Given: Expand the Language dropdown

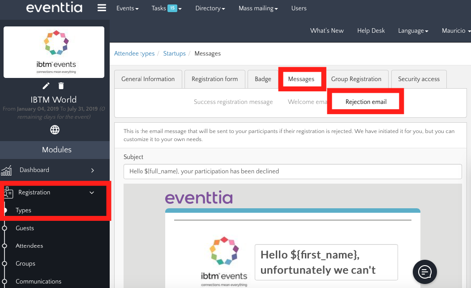Looking at the screenshot, I should 413,30.
